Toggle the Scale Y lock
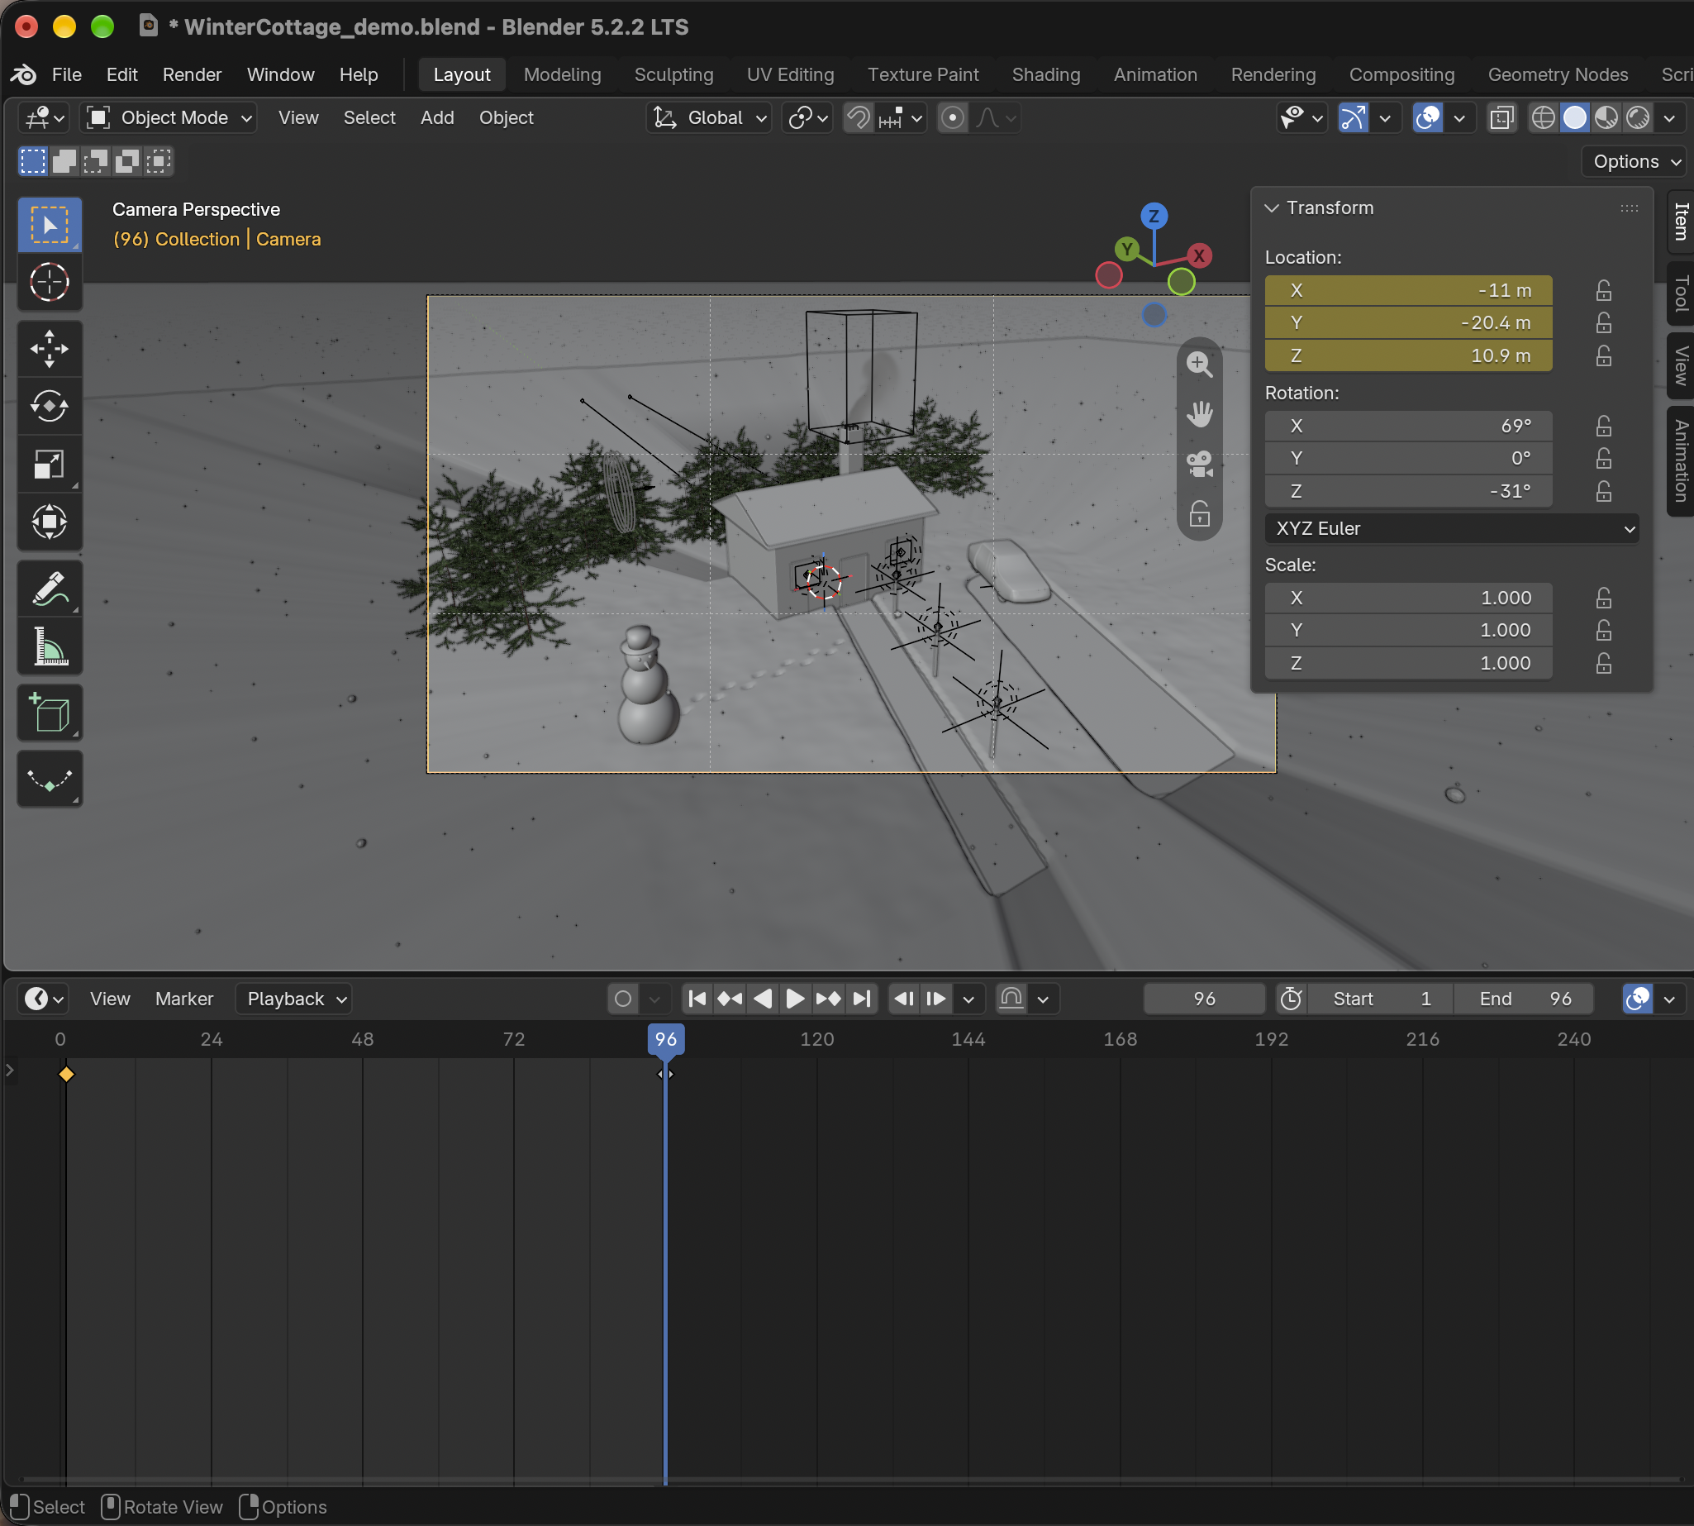The height and width of the screenshot is (1526, 1694). click(1603, 631)
